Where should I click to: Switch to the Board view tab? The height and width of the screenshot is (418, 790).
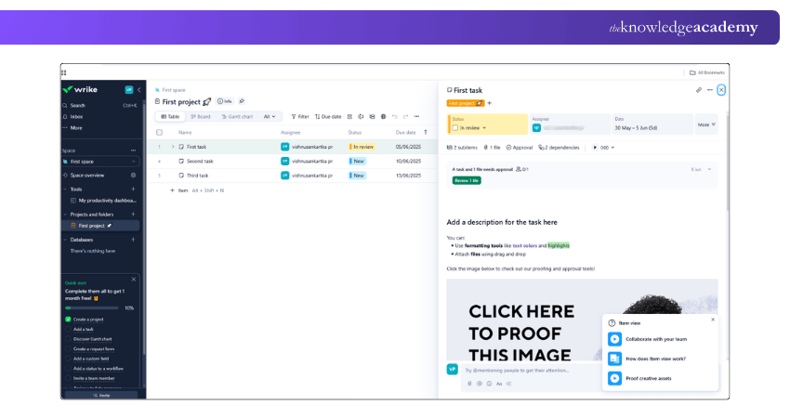201,116
